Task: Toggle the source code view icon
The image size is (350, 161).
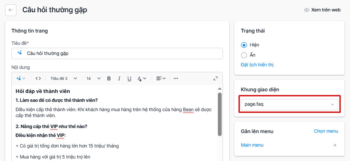Action: point(38,78)
